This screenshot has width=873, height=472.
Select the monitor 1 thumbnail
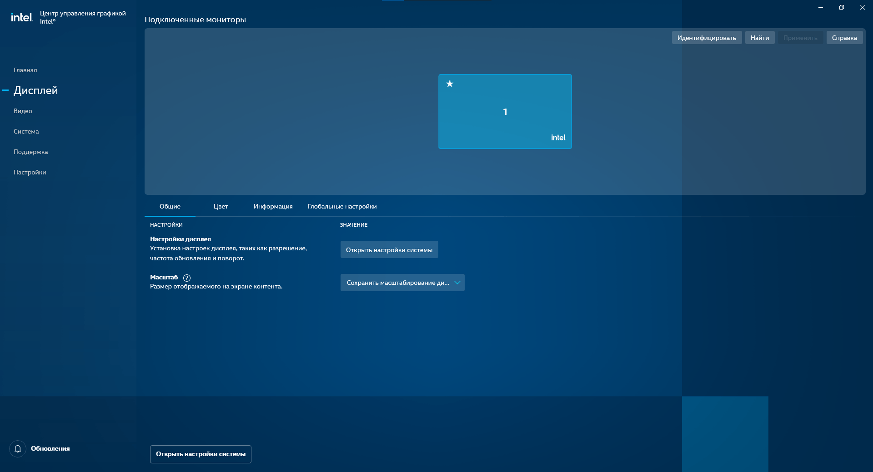505,111
